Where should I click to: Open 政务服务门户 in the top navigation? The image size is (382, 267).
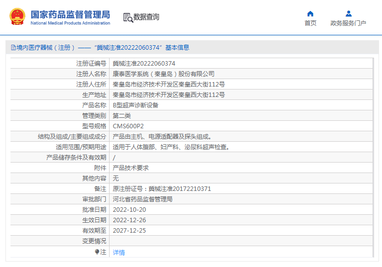[348, 23]
